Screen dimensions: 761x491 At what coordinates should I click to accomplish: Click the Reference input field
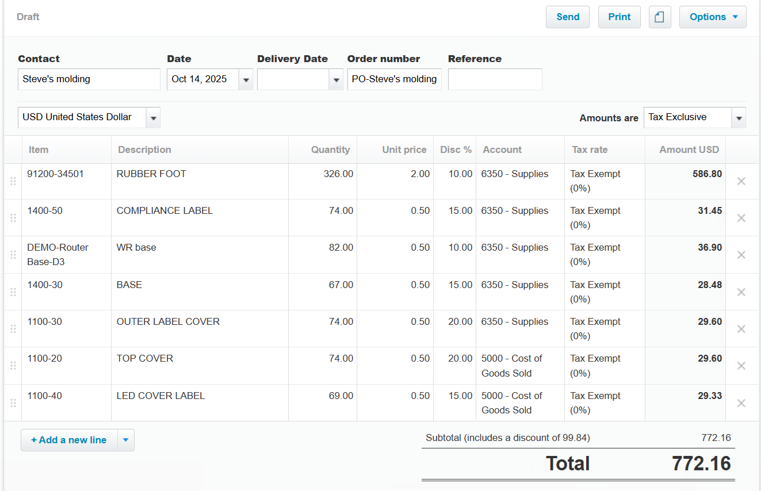point(495,79)
